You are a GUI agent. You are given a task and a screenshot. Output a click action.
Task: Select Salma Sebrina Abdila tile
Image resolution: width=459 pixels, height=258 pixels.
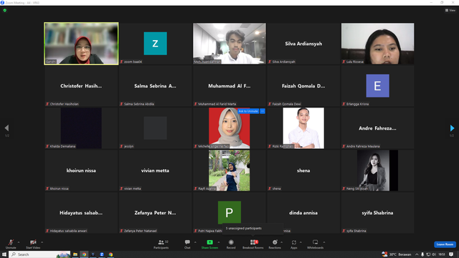(156, 86)
